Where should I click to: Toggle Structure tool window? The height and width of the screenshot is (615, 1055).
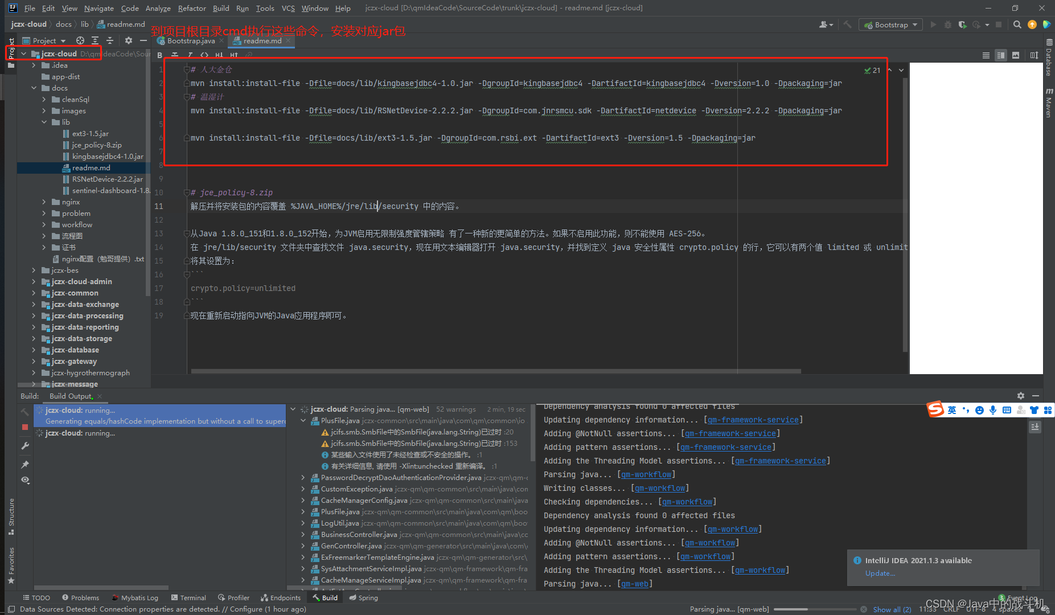11,516
